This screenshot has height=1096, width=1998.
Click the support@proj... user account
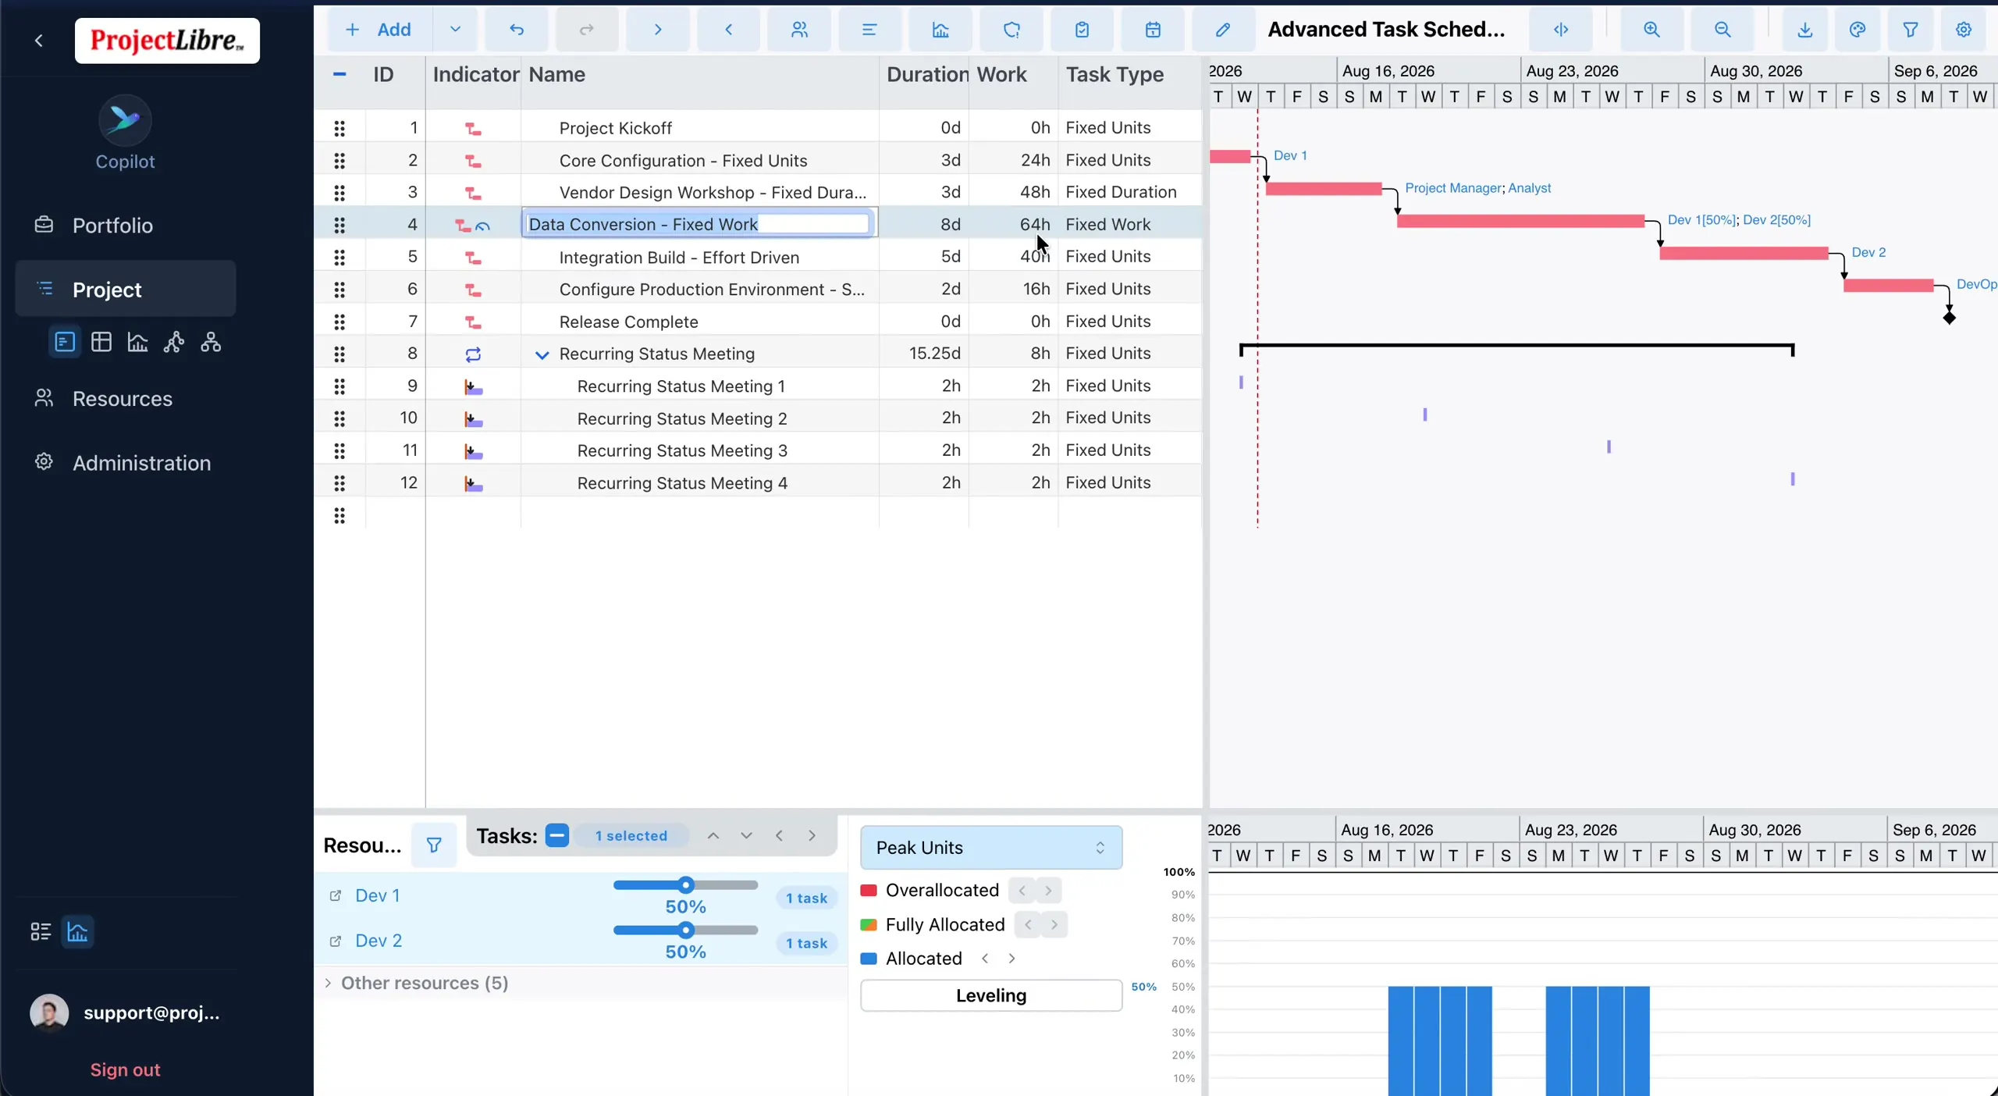coord(125,1012)
